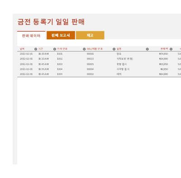Viewport: 181px width, 178px height.
Task: Open the 판매액 column filter dropdown
Action: [171, 49]
